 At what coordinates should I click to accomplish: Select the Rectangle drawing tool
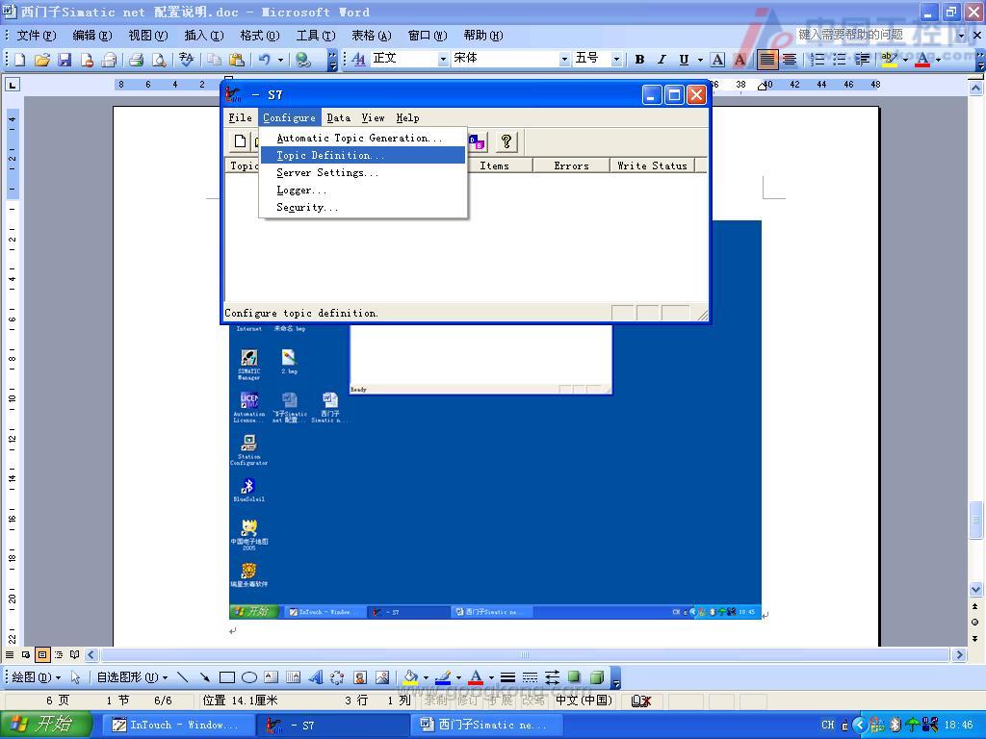tap(227, 676)
